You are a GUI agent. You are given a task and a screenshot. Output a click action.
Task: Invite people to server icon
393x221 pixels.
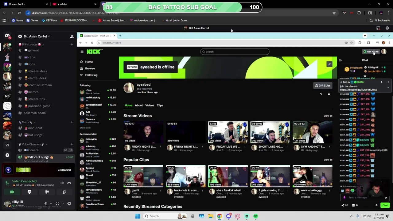72,36
